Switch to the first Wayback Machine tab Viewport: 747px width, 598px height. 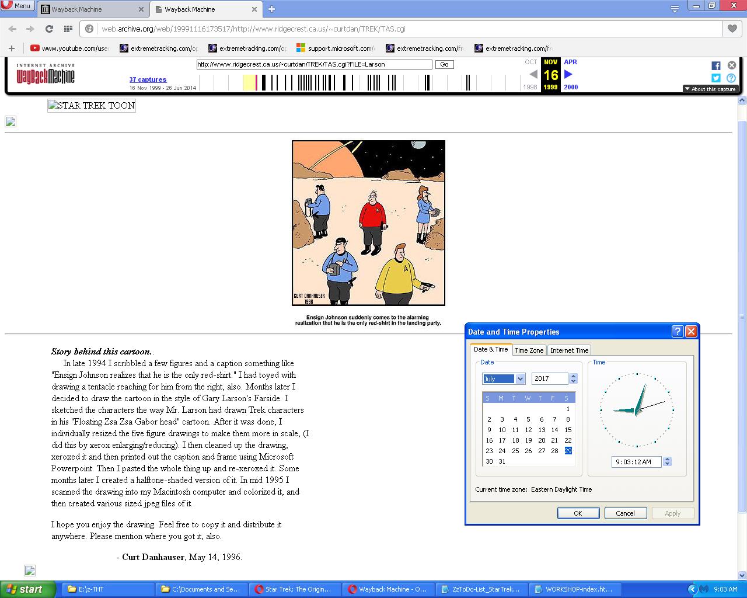pos(93,9)
